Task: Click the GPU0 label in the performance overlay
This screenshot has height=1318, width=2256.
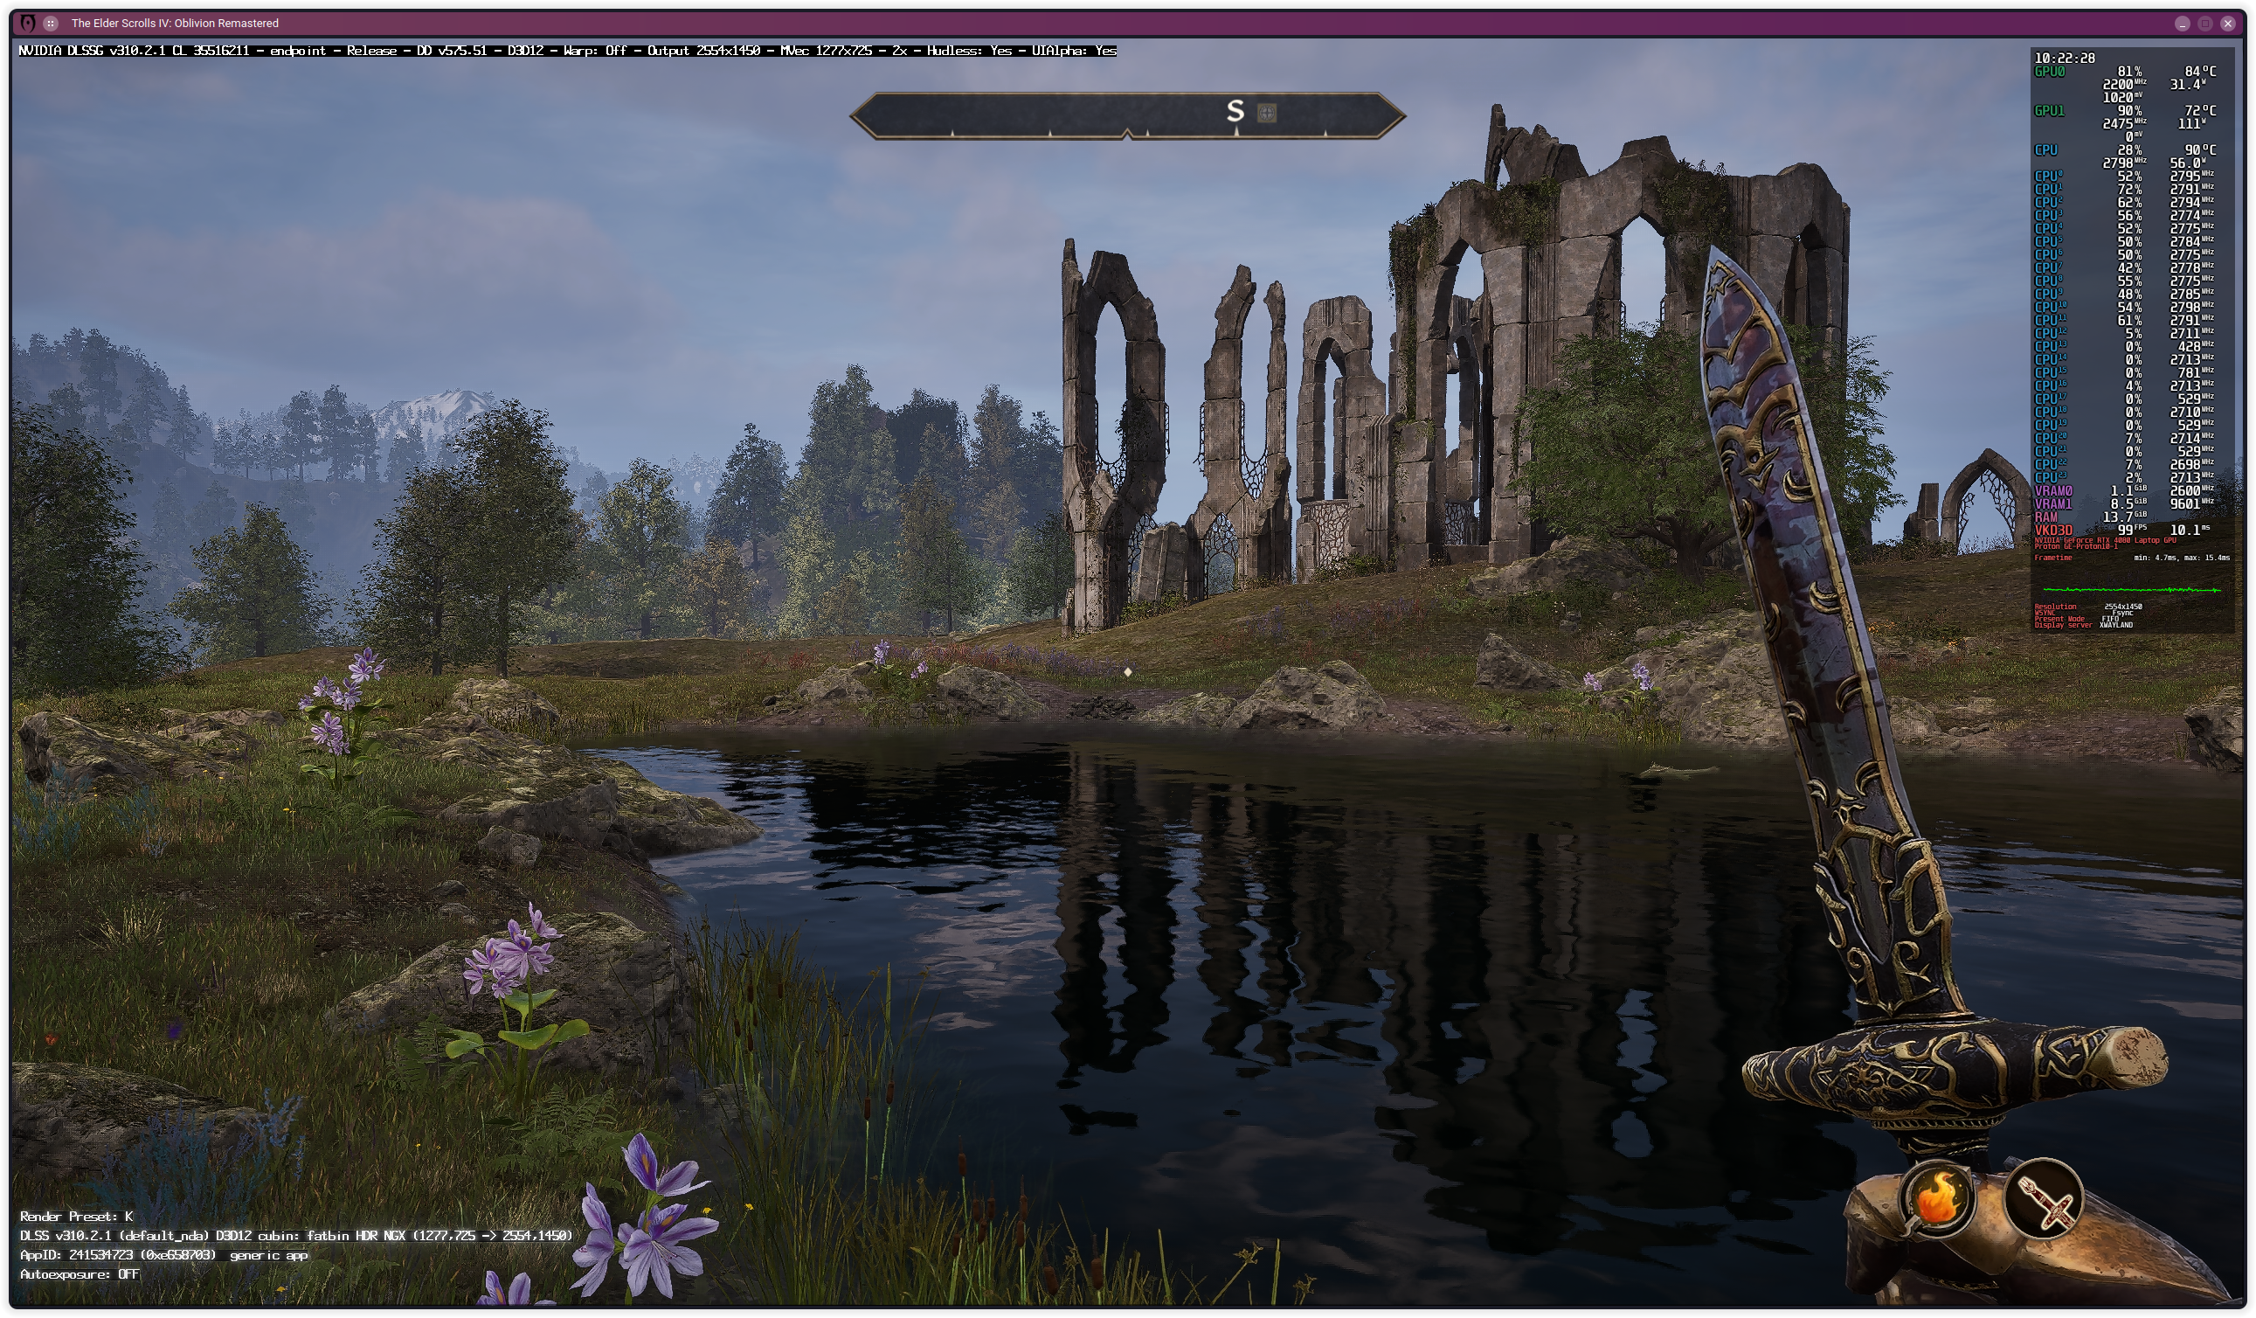Action: pos(2049,72)
